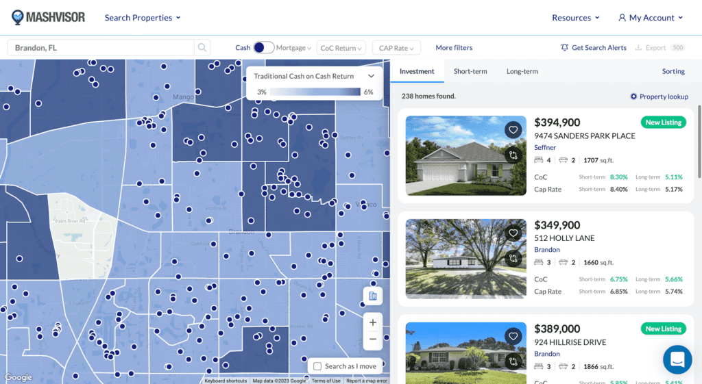Favorite the 512 Holly Lane listing
Screen dimensions: 702x384
tap(513, 233)
